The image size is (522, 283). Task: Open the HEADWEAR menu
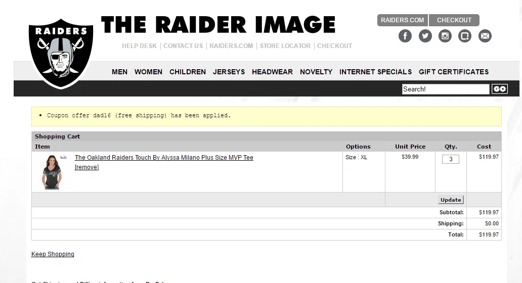272,72
